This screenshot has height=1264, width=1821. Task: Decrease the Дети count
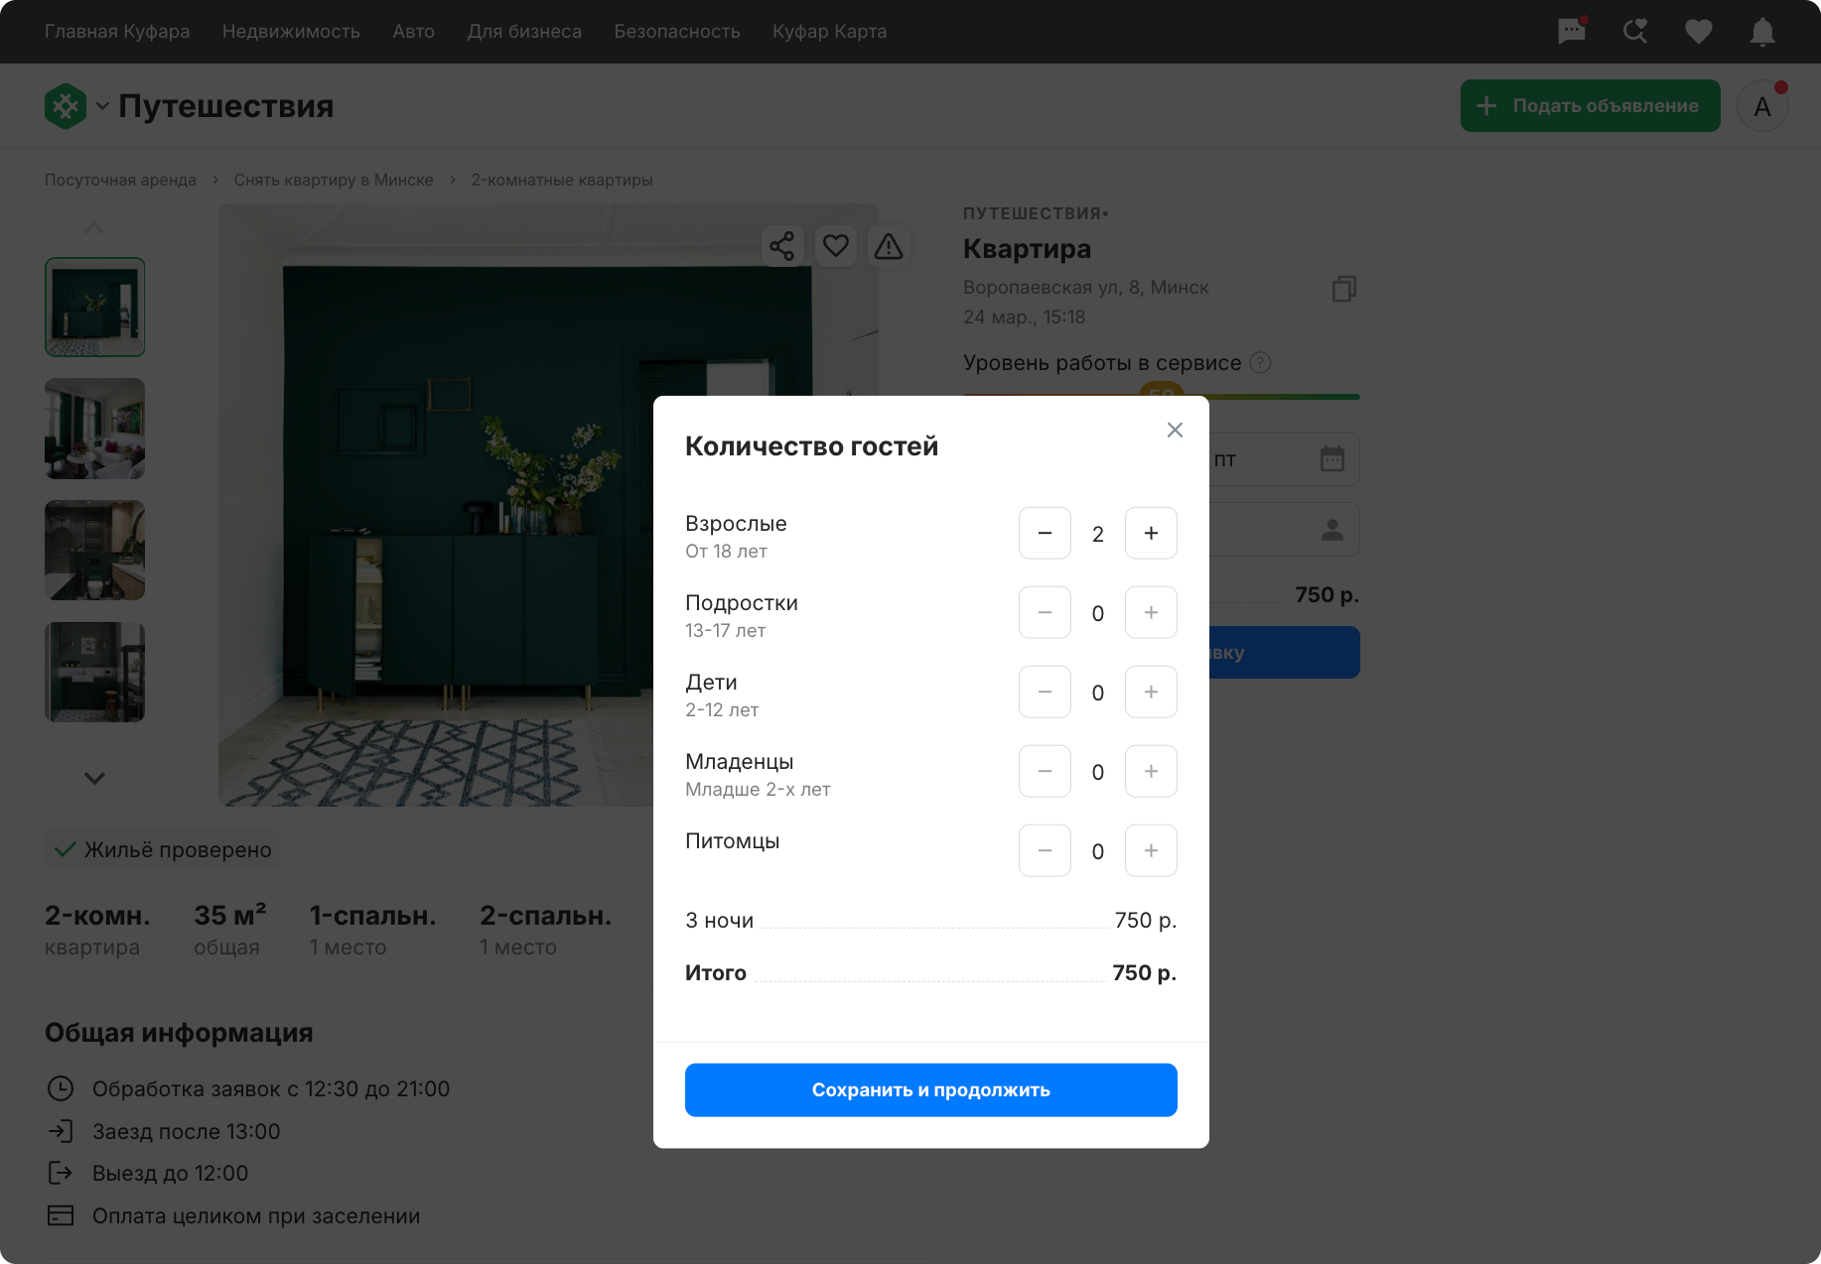(1045, 692)
